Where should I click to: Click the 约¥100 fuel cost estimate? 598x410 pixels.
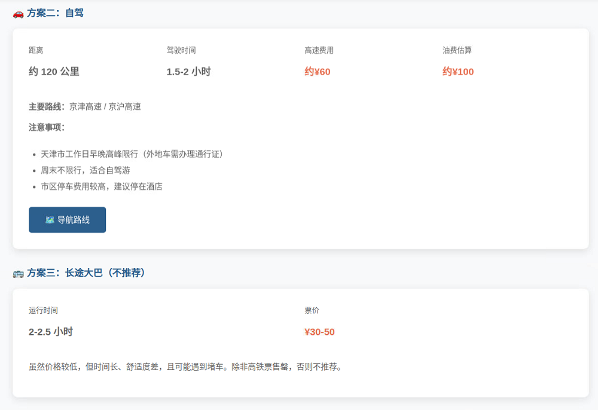pyautogui.click(x=458, y=72)
